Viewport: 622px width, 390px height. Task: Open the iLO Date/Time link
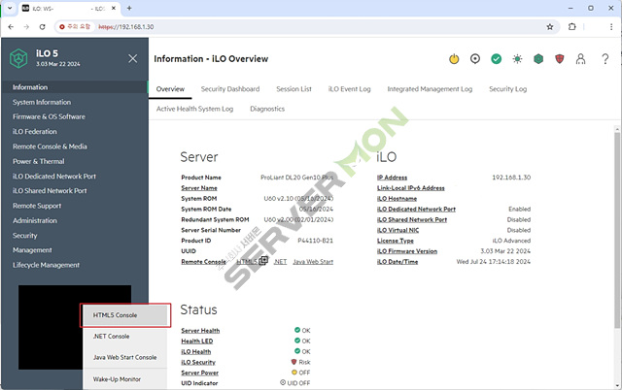click(x=397, y=262)
